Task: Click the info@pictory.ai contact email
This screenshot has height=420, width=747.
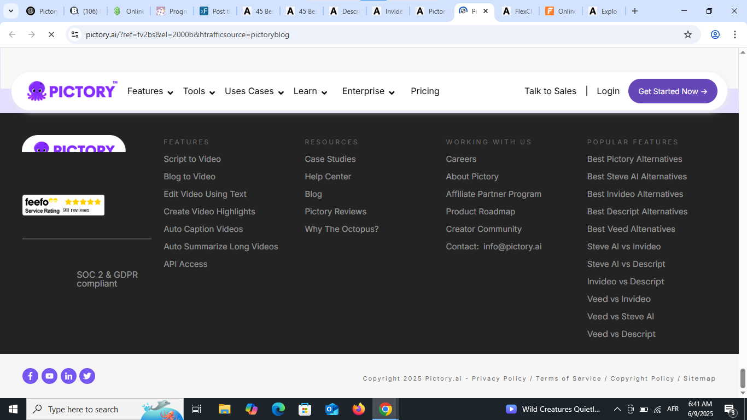Action: coord(512,247)
